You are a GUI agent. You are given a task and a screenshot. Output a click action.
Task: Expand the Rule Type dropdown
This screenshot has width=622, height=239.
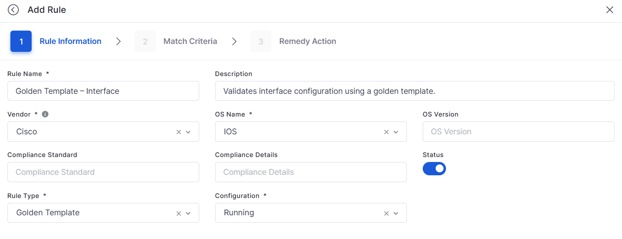[188, 213]
